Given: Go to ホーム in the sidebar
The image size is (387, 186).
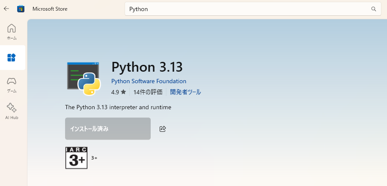Looking at the screenshot, I should 12,32.
